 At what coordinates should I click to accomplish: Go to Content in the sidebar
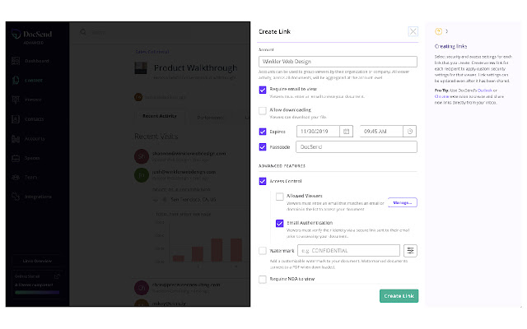[x=33, y=81]
